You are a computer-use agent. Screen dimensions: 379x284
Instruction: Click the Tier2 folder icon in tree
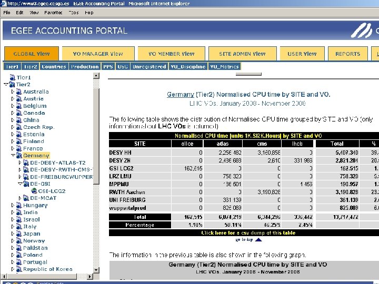pyautogui.click(x=12, y=85)
